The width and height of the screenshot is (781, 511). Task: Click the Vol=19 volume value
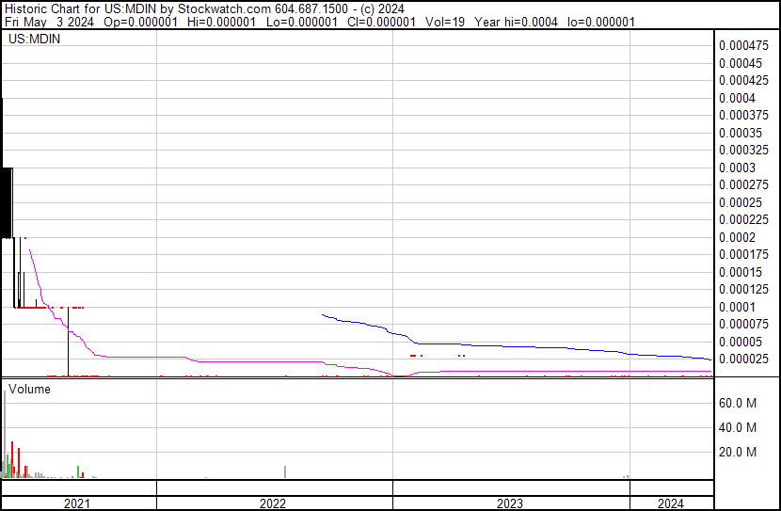click(445, 22)
